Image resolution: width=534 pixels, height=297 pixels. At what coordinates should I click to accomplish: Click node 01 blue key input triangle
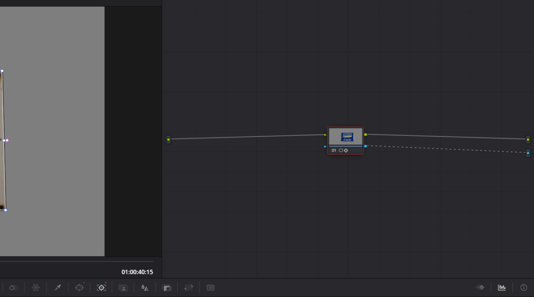pos(325,147)
